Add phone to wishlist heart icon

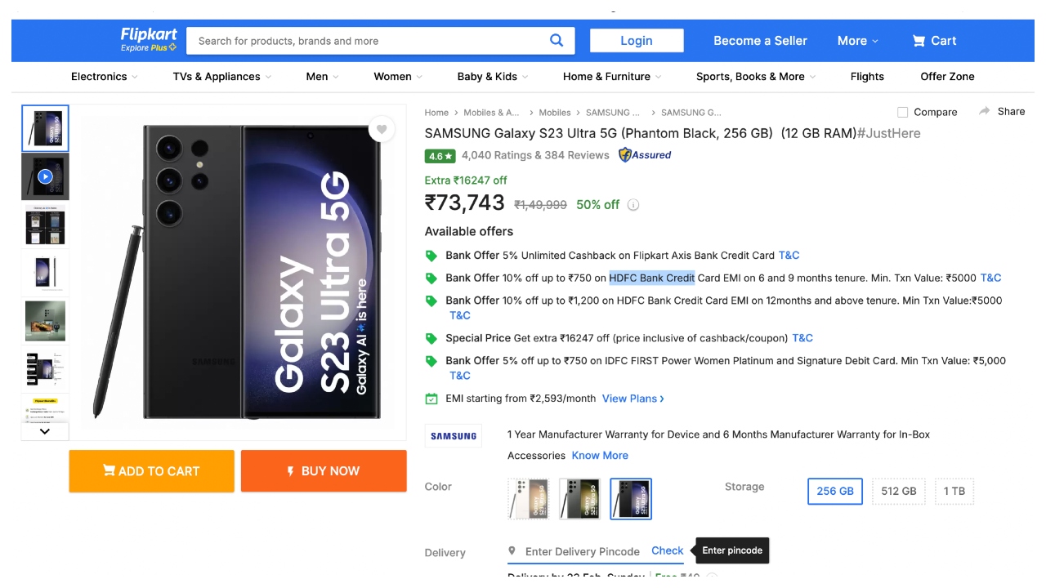coord(381,129)
